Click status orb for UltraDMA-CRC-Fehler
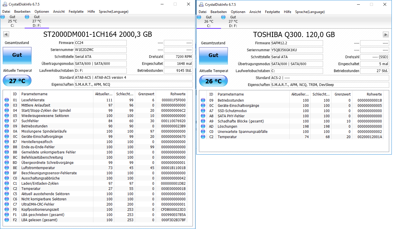Viewport: 397px width, 229px height. coord(7,204)
